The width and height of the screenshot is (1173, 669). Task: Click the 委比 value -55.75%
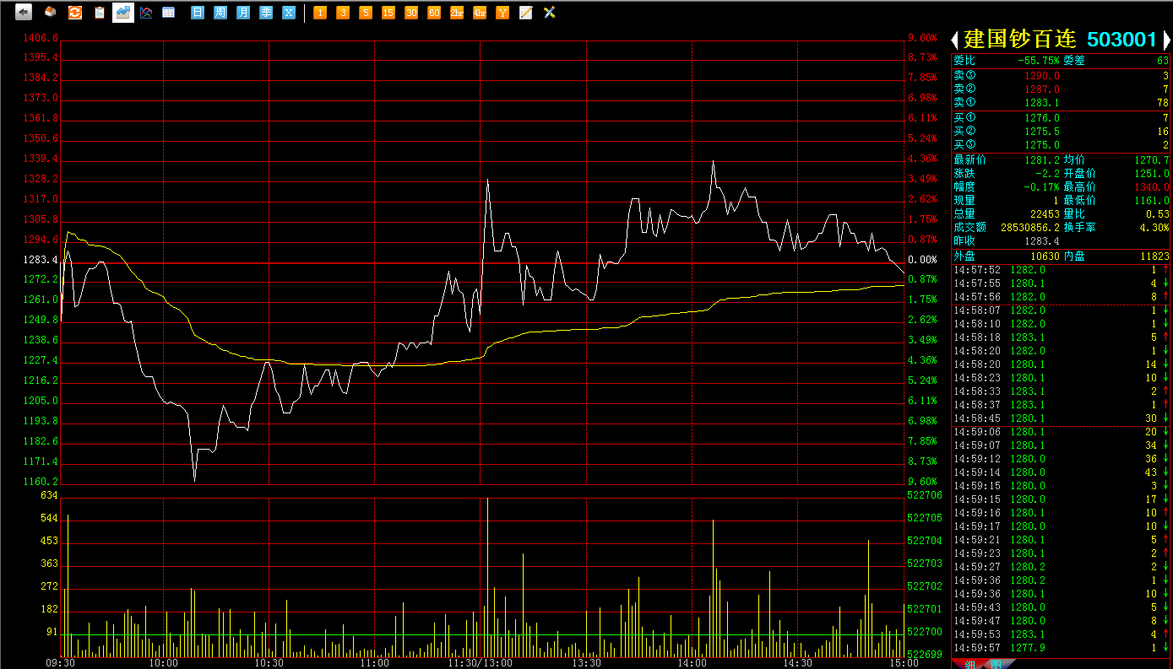[1039, 61]
